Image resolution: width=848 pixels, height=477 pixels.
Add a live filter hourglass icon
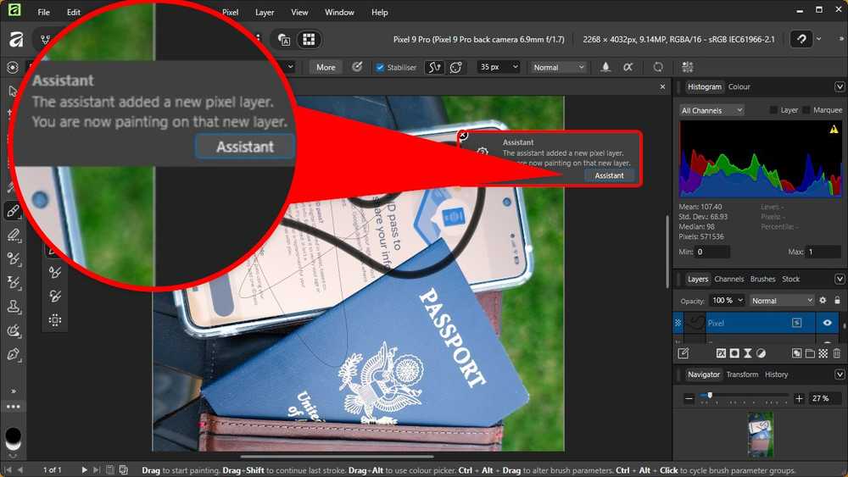click(747, 353)
